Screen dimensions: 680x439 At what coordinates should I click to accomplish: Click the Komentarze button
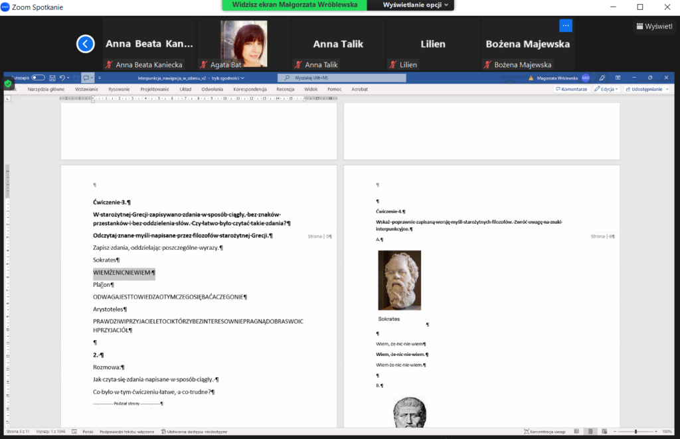tap(571, 89)
